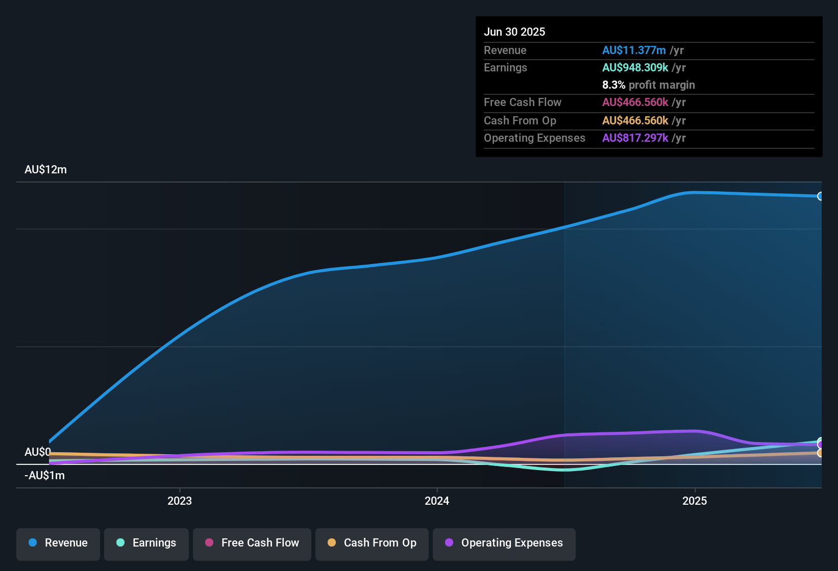Toggle the Cash From Op legend button
838x571 pixels.
pyautogui.click(x=372, y=544)
